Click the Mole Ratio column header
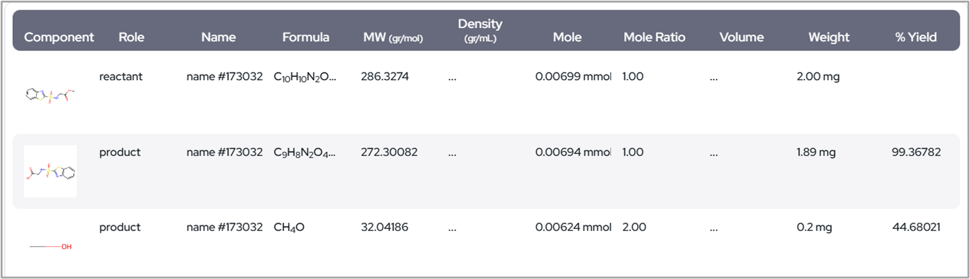Screen dimensions: 970x279 [654, 37]
